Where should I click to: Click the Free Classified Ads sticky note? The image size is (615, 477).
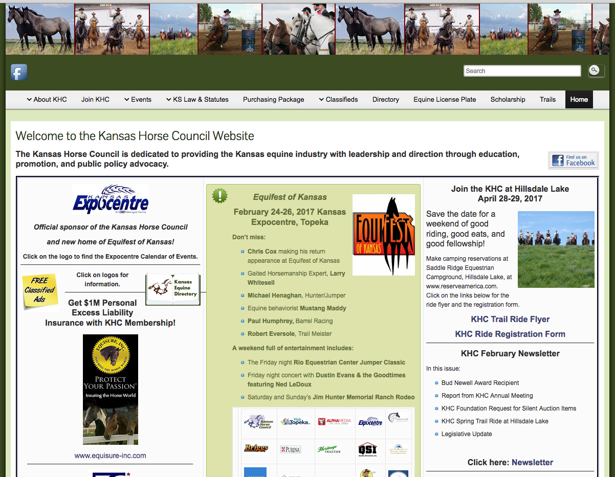[40, 291]
